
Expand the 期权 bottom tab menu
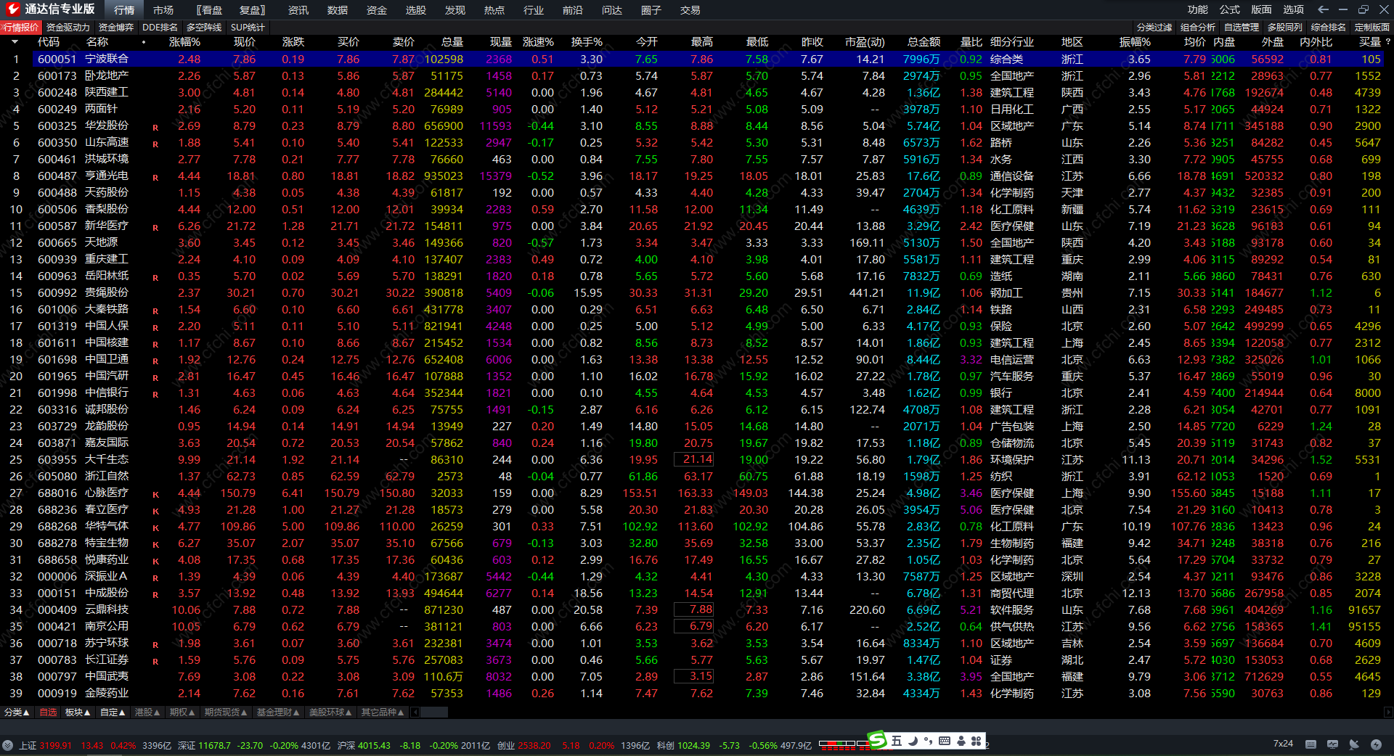[182, 712]
